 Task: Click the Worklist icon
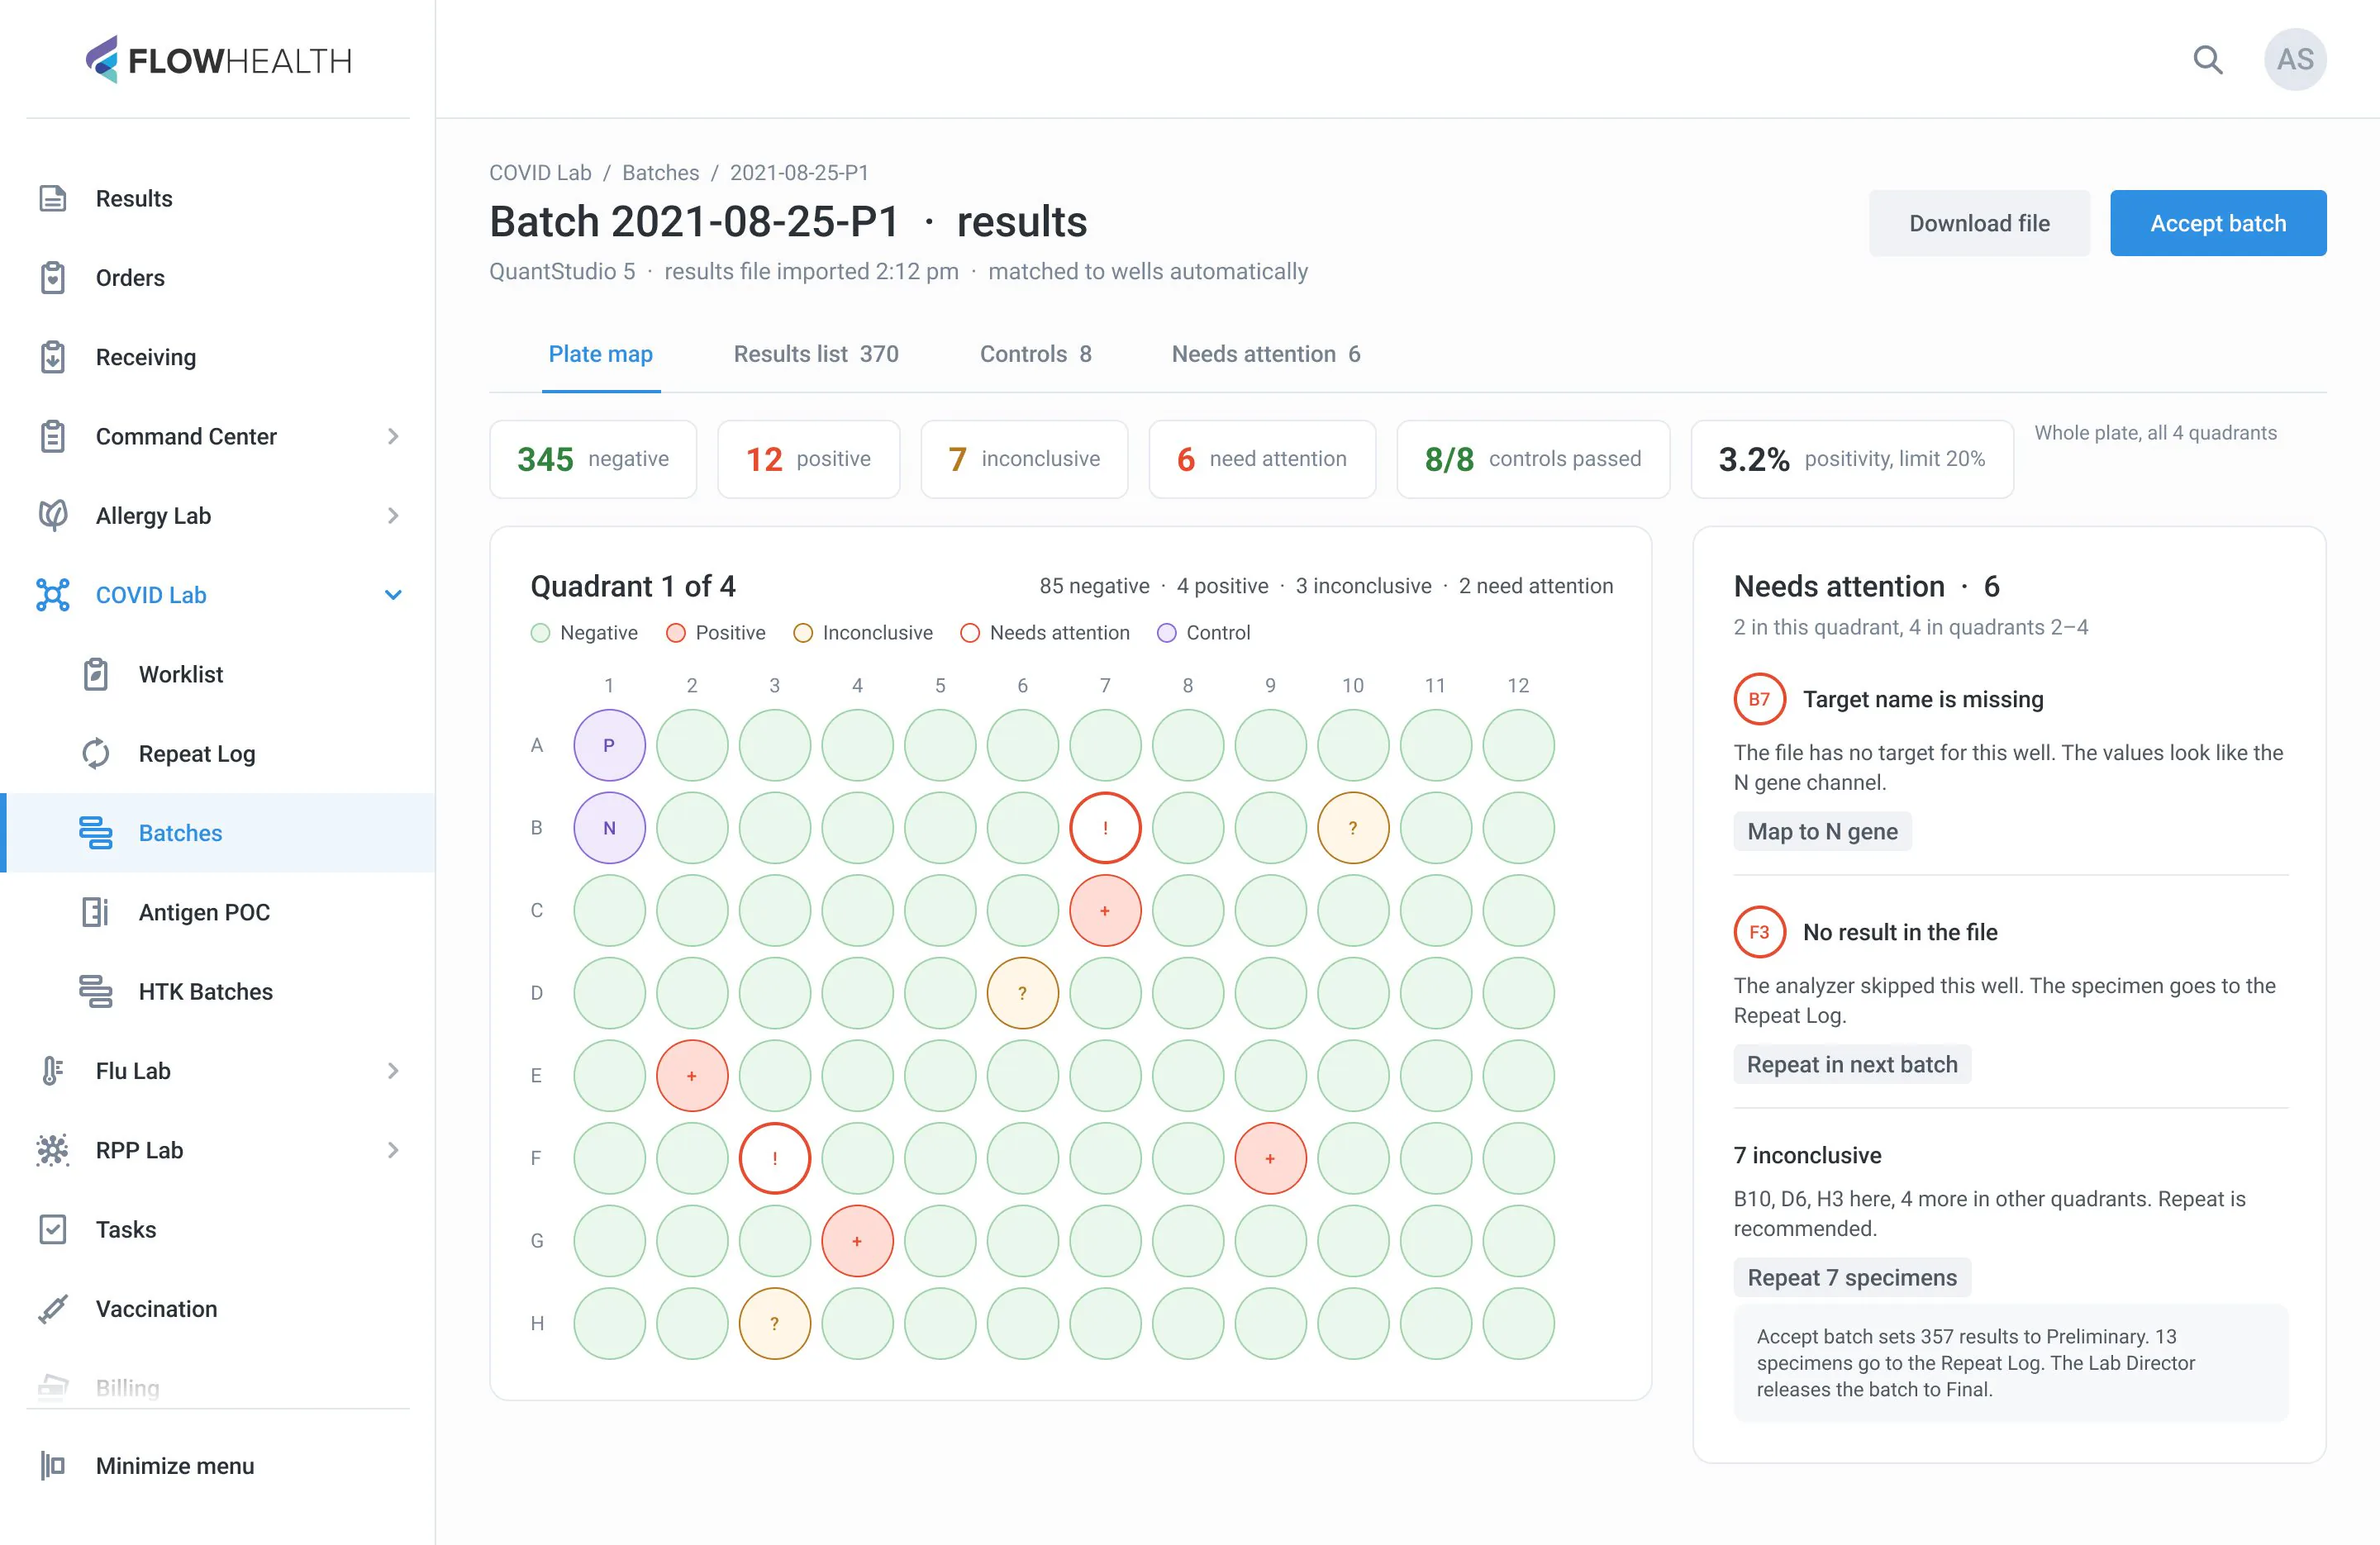pos(96,675)
